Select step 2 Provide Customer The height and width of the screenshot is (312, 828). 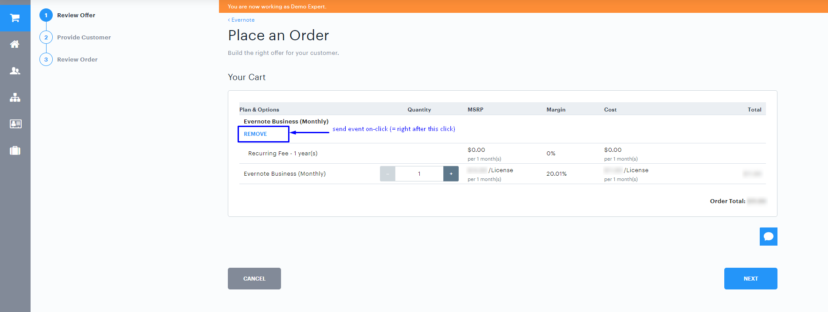[75, 37]
